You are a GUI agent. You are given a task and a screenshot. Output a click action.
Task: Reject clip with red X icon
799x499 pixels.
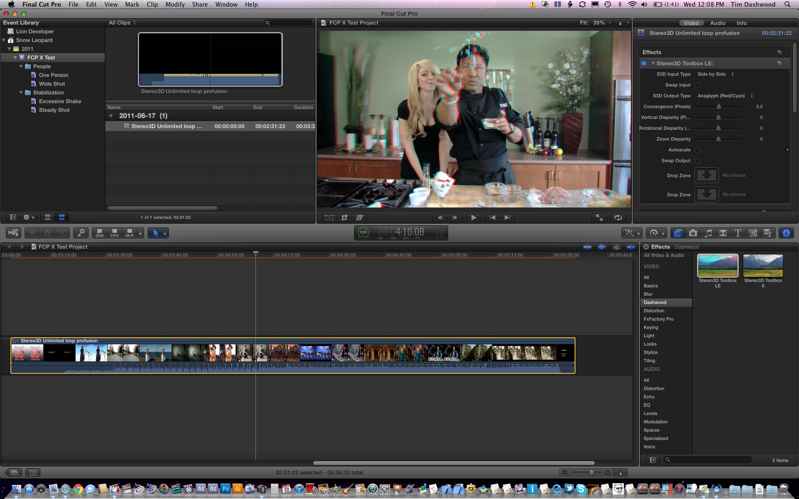coord(62,233)
